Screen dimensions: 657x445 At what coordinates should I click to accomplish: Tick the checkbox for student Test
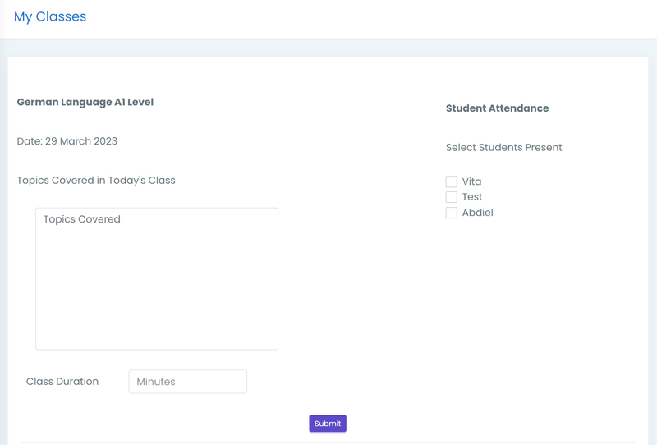click(451, 197)
